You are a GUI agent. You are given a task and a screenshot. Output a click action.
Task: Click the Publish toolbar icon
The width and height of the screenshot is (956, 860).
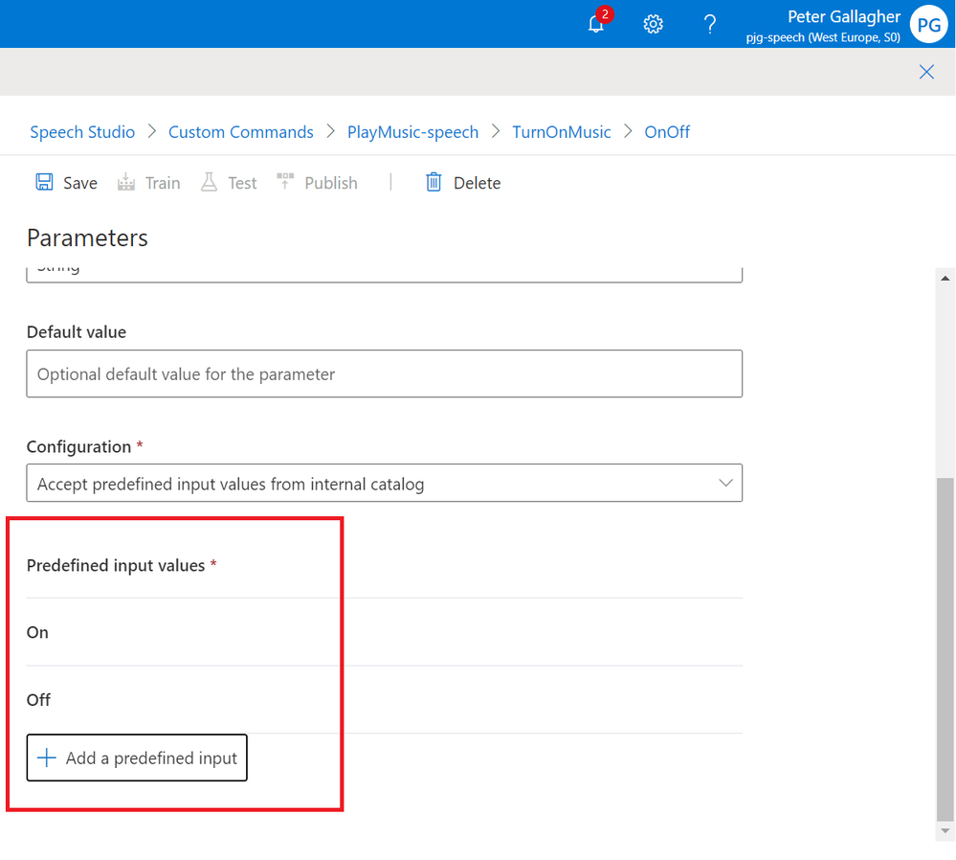point(285,181)
